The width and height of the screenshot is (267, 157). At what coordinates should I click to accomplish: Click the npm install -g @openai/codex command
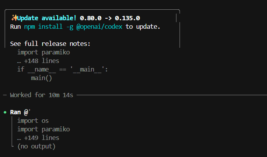tap(73, 27)
